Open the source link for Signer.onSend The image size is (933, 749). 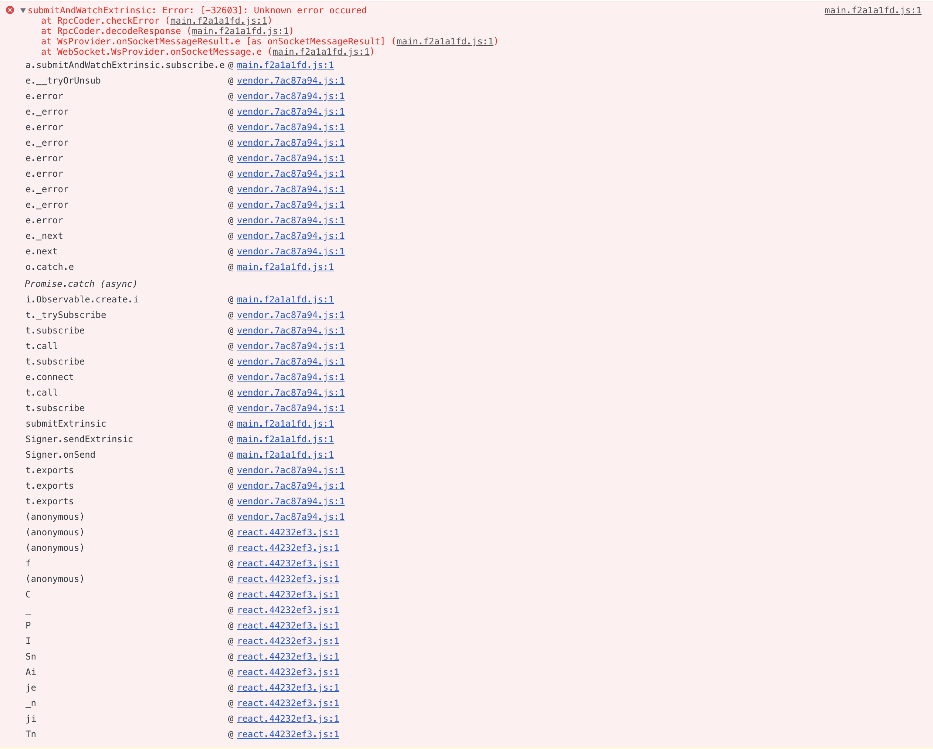pyautogui.click(x=285, y=455)
